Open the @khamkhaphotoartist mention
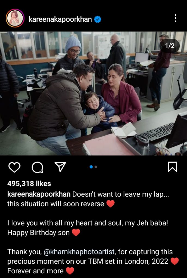187x278 pixels. [79, 252]
